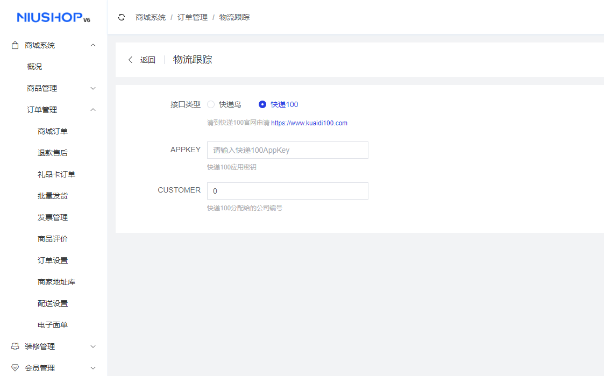
Task: Visit the kuaidi100.com application link
Action: [x=309, y=123]
